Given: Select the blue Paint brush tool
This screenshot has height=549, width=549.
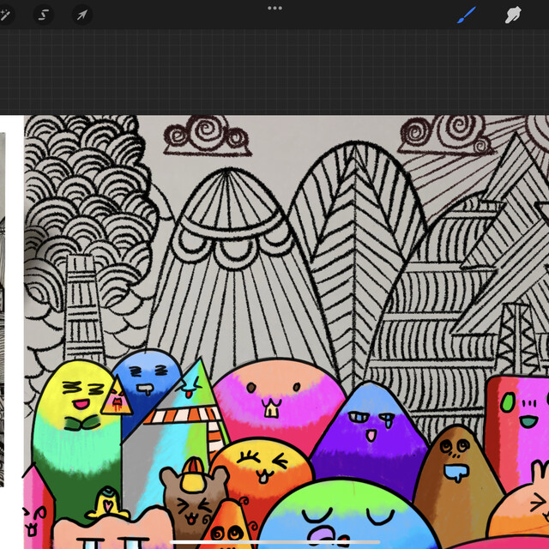Looking at the screenshot, I should tap(467, 15).
